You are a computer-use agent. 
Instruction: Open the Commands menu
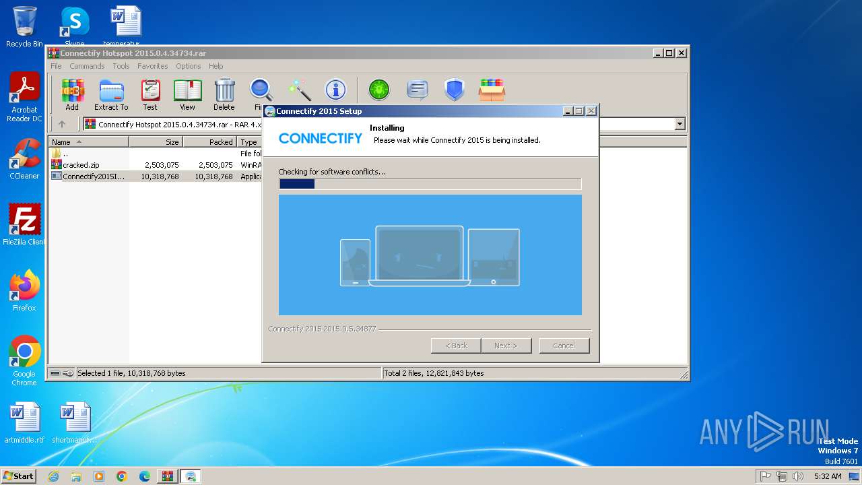tap(87, 66)
